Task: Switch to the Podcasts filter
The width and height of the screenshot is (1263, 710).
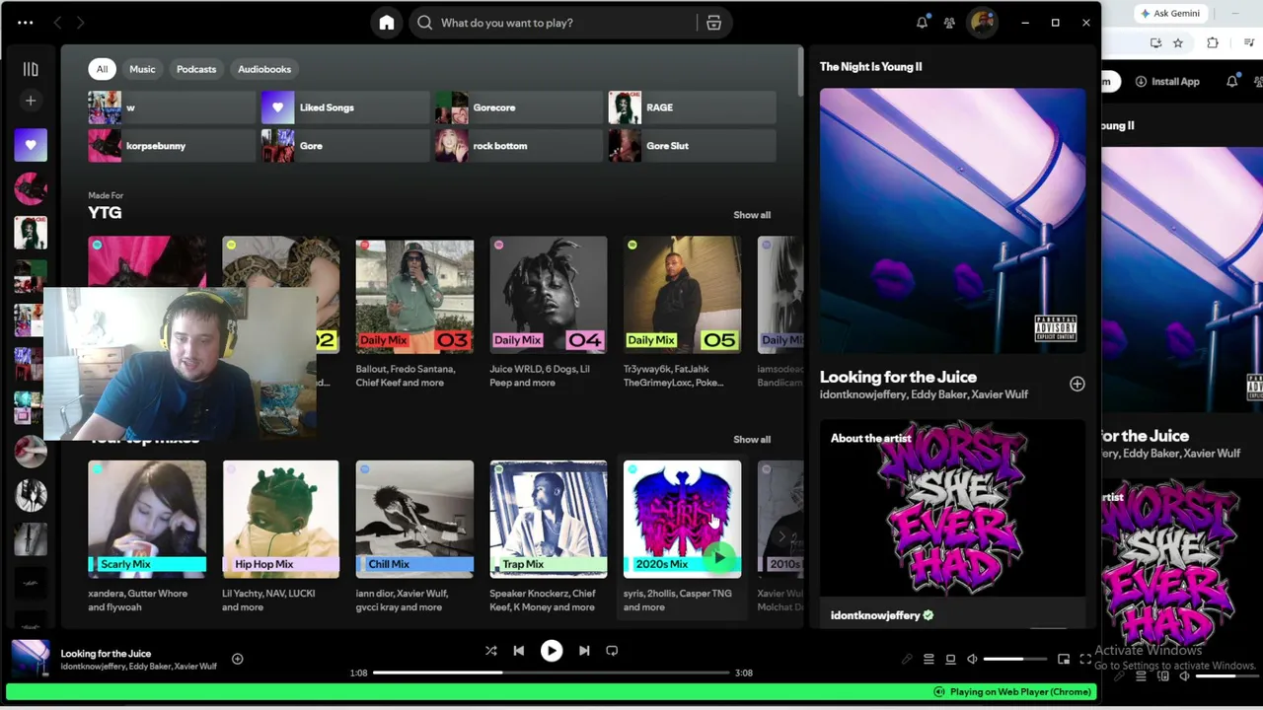Action: click(x=196, y=69)
